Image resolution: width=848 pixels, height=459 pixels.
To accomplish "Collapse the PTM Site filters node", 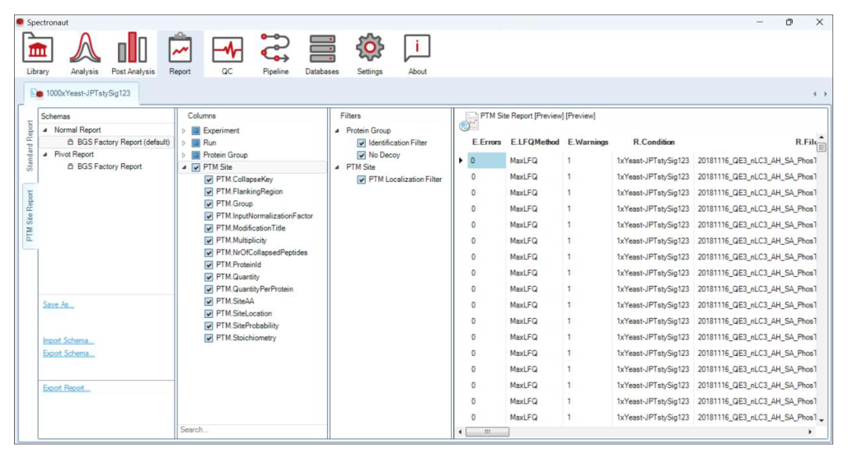I will click(x=337, y=167).
